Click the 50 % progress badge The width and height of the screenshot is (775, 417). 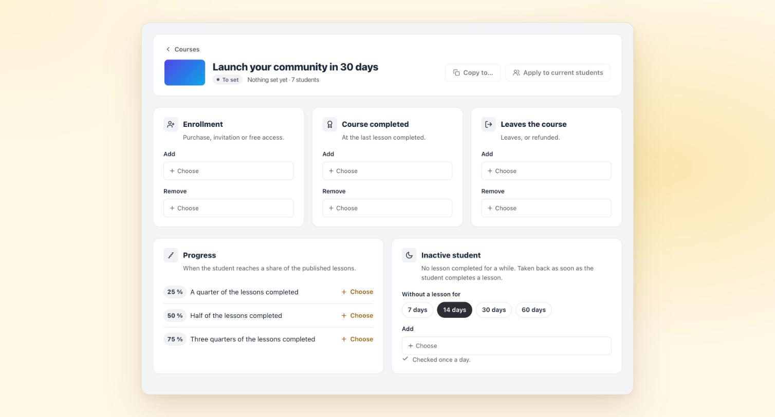point(175,316)
